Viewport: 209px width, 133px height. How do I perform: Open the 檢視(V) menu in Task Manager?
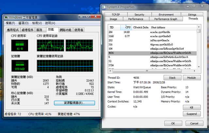[37, 23]
